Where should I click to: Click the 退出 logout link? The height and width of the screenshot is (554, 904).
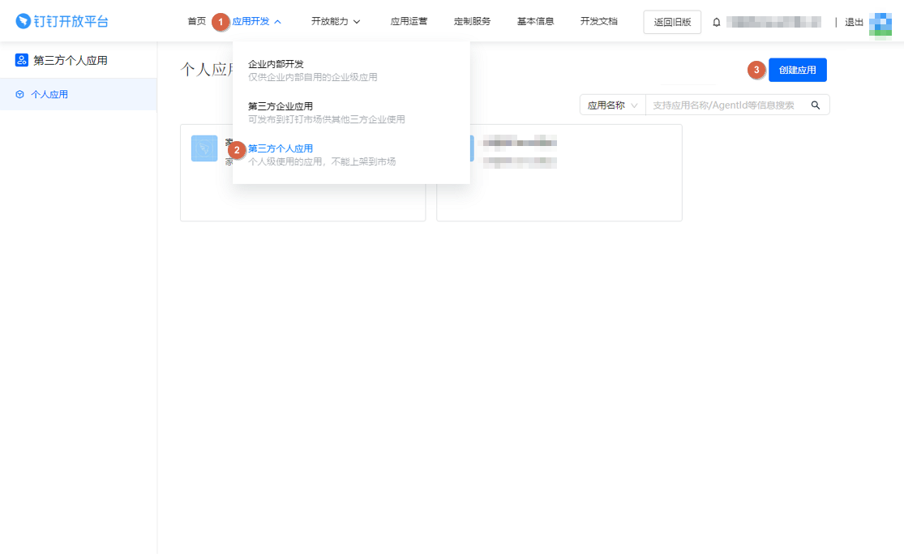pos(854,23)
